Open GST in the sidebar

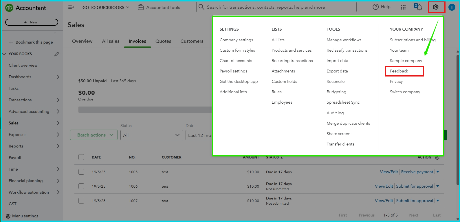point(12,204)
